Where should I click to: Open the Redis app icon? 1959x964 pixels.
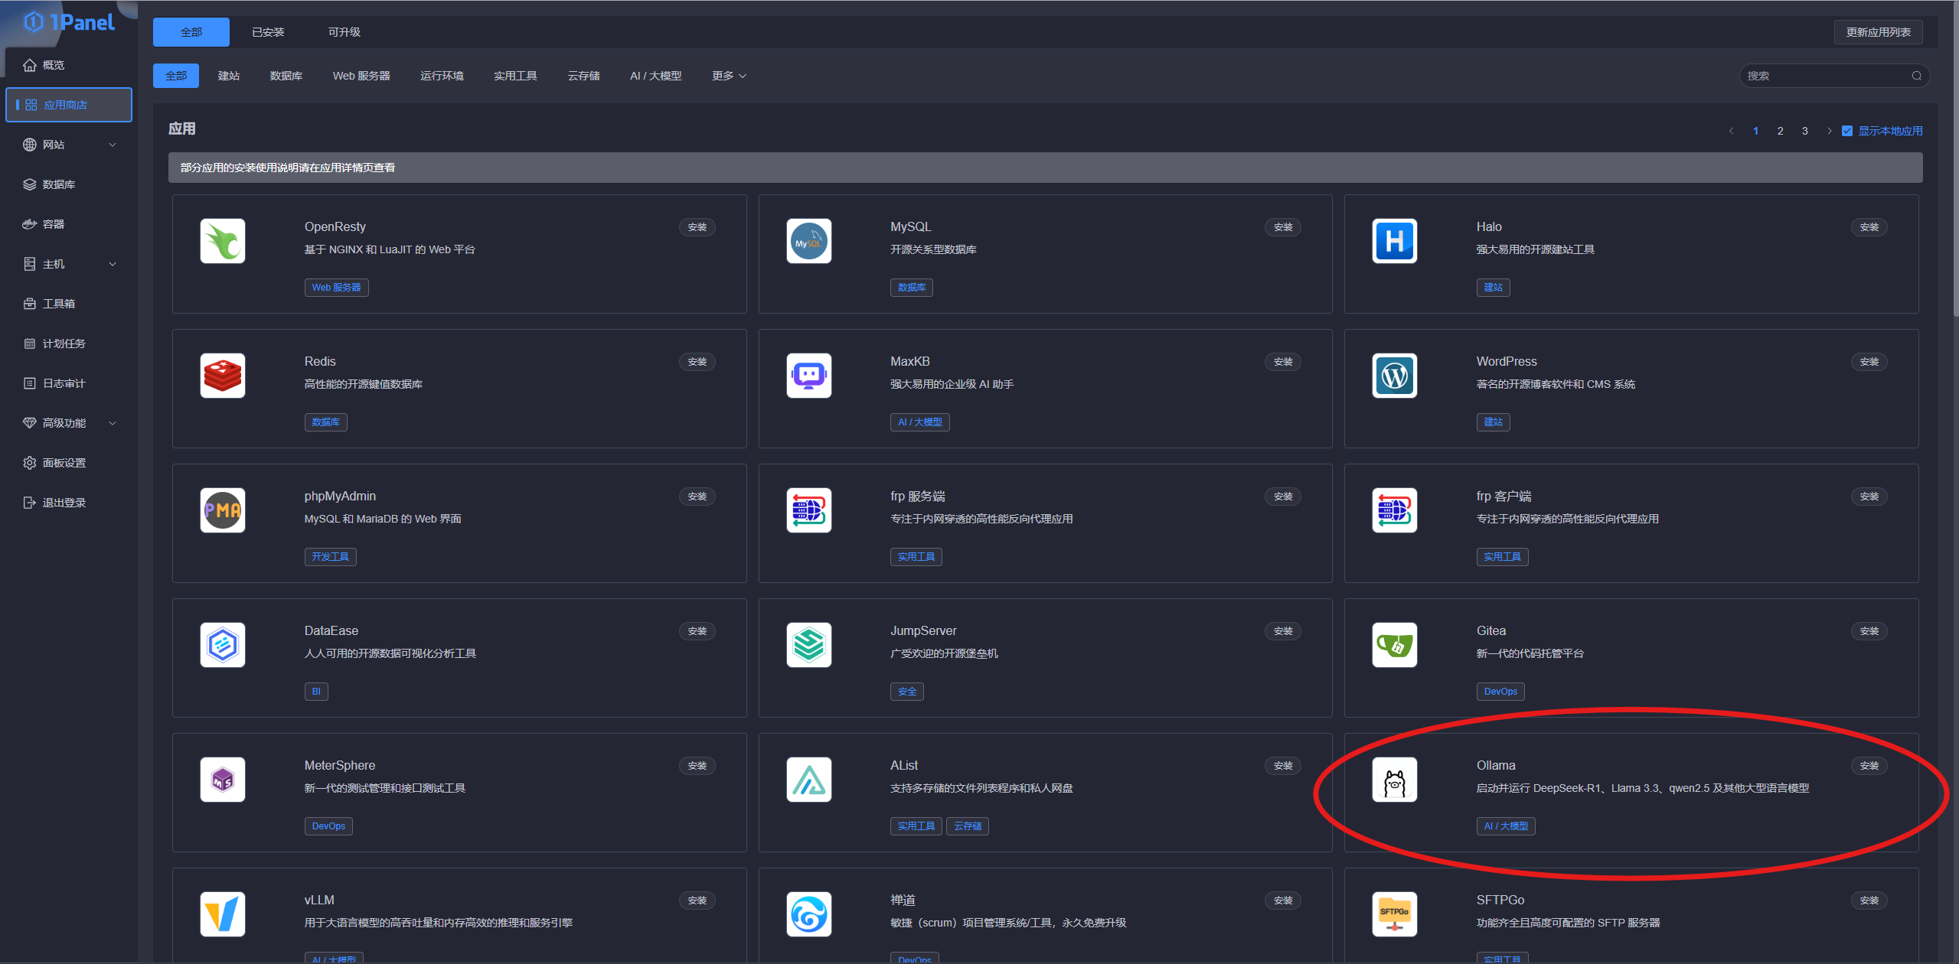click(223, 376)
